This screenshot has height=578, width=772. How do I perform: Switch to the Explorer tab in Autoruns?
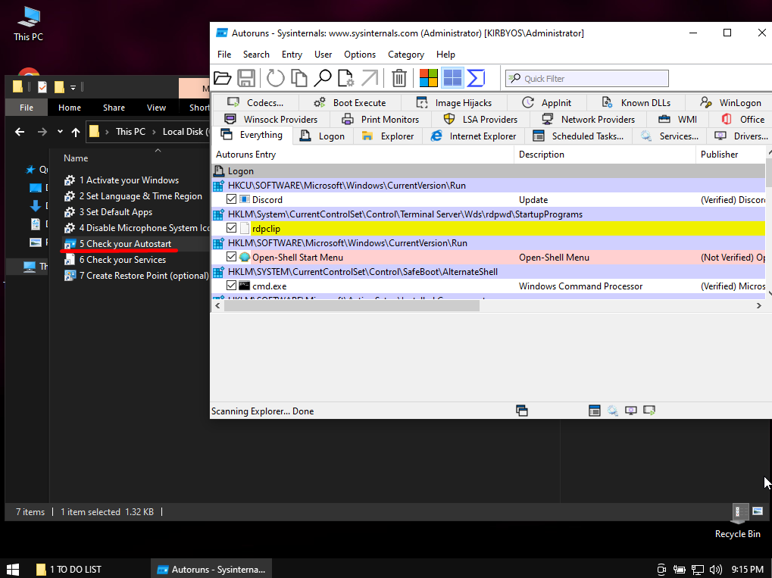pyautogui.click(x=388, y=136)
